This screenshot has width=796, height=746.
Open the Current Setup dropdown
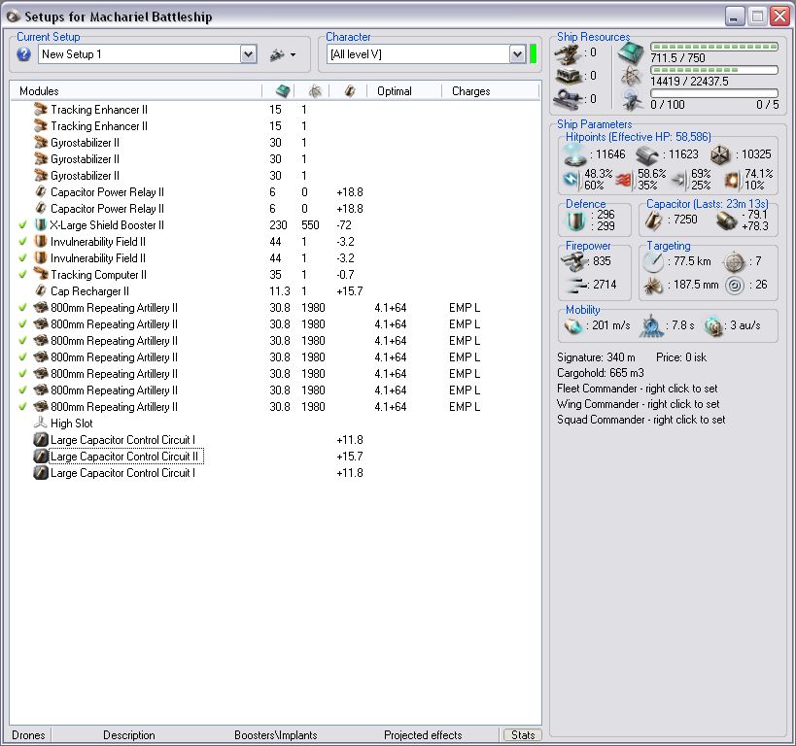click(x=248, y=54)
